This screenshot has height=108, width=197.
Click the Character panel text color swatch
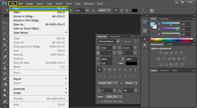[x=131, y=63]
